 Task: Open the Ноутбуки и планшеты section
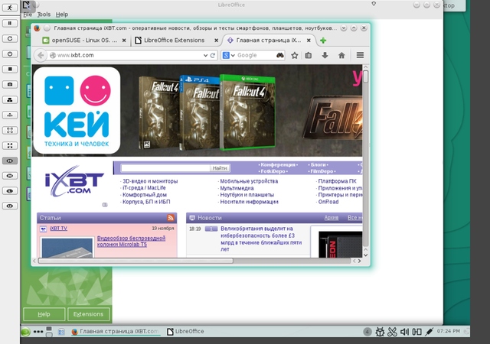[x=247, y=195]
